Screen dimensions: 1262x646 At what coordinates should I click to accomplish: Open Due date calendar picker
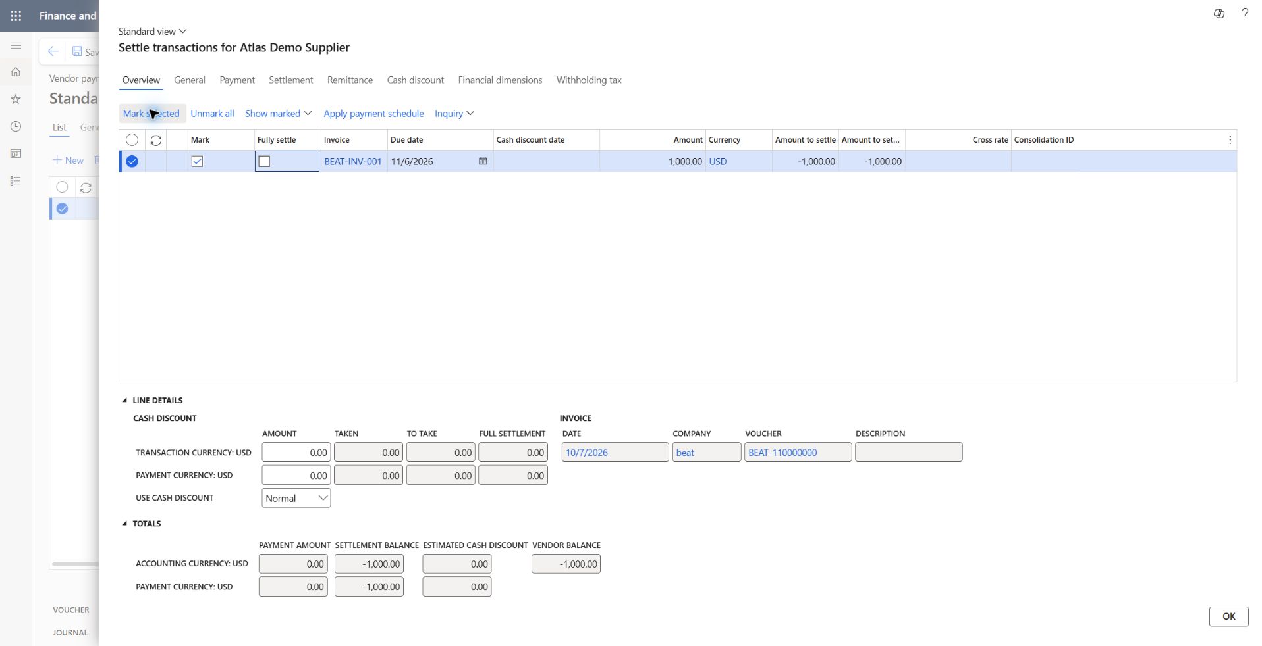(483, 161)
